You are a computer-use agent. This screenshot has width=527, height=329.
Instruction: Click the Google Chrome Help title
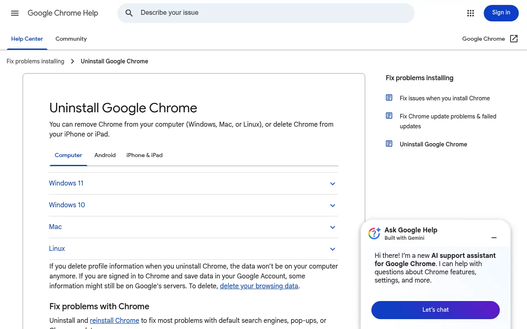(63, 13)
